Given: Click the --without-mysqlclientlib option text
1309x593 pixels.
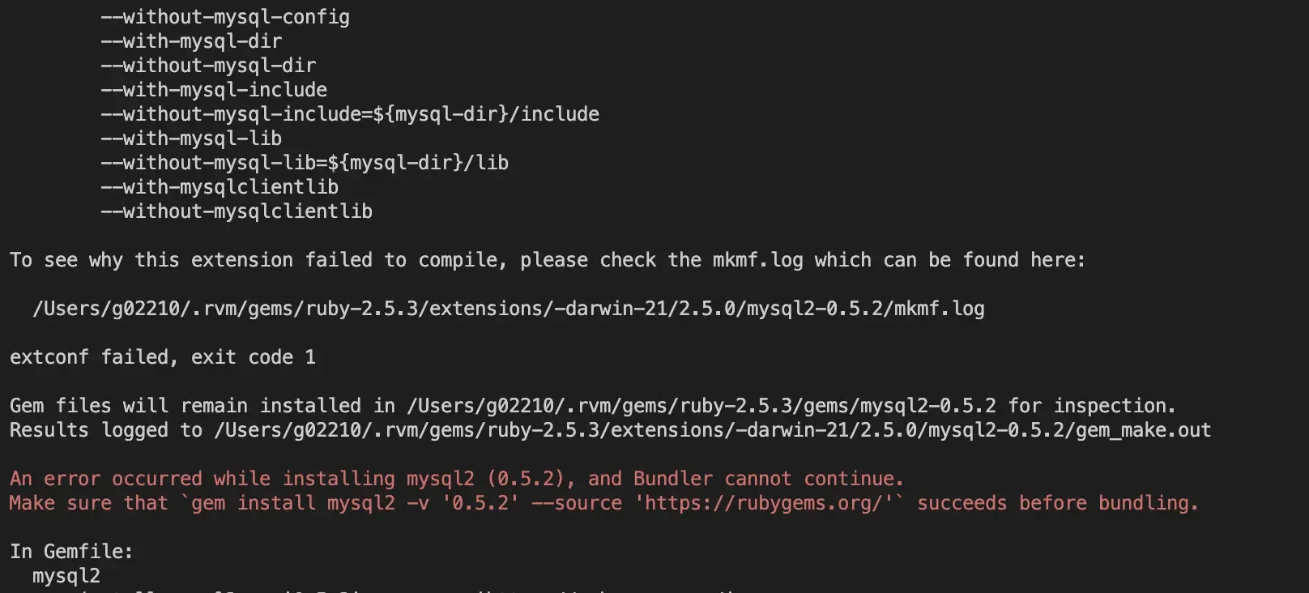Looking at the screenshot, I should click(x=237, y=211).
